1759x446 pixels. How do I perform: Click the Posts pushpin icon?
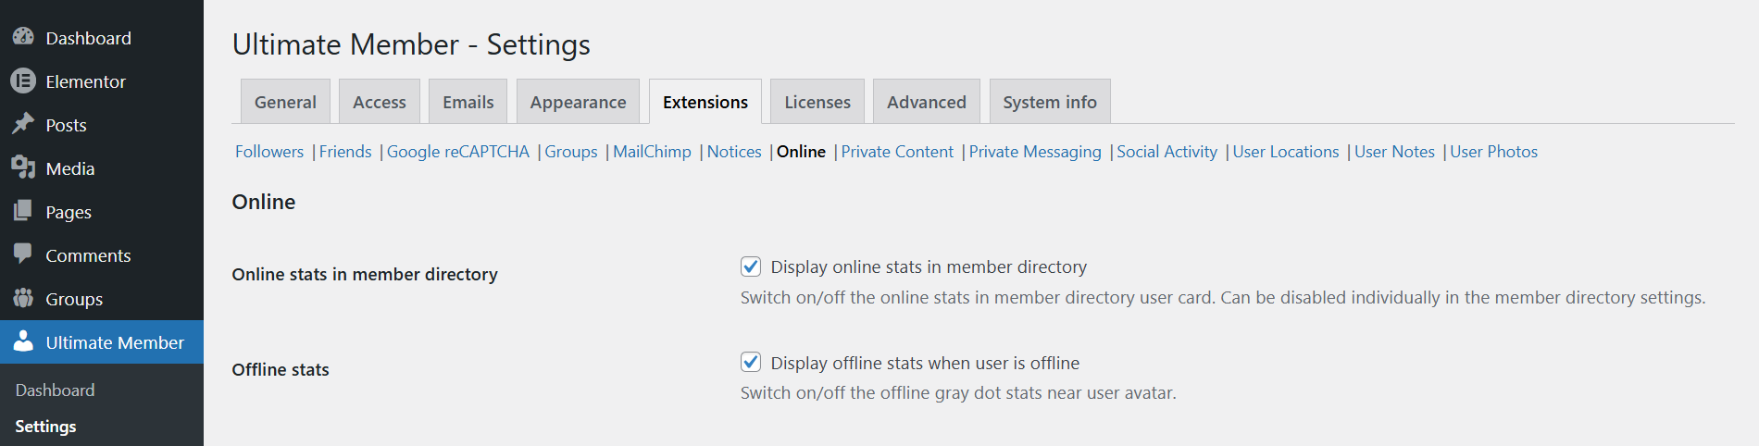23,124
